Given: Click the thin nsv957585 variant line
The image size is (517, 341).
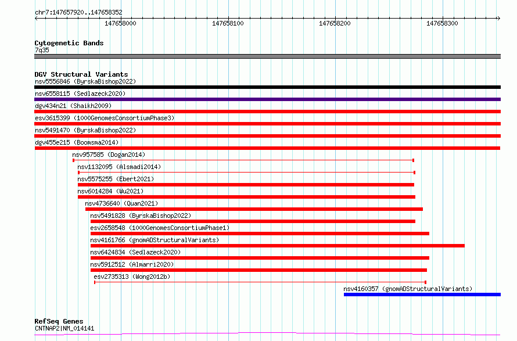Looking at the screenshot, I should 243,160.
